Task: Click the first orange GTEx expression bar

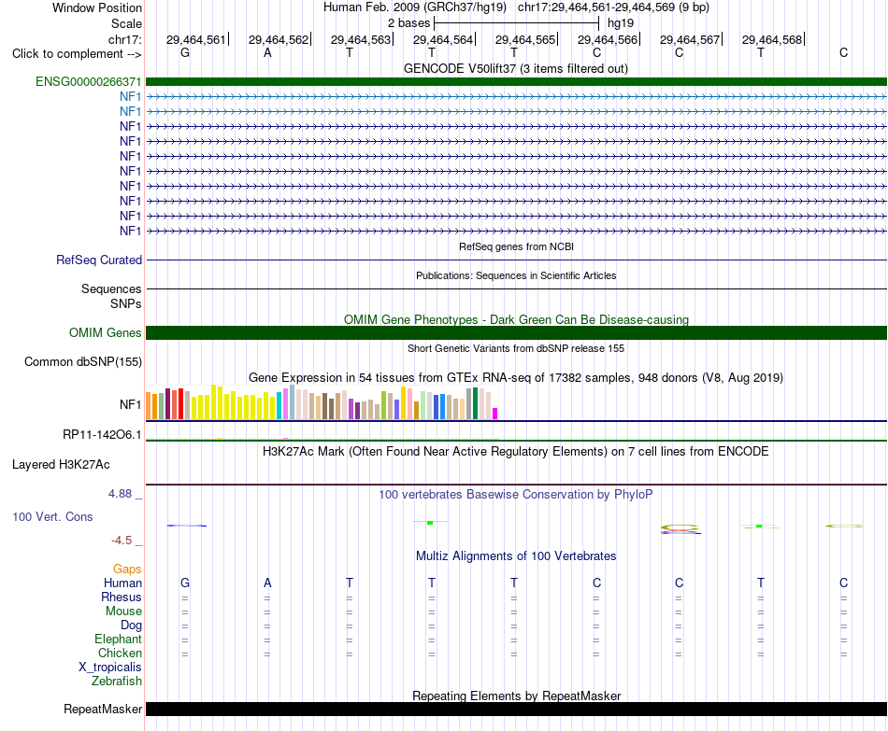Action: tap(149, 406)
